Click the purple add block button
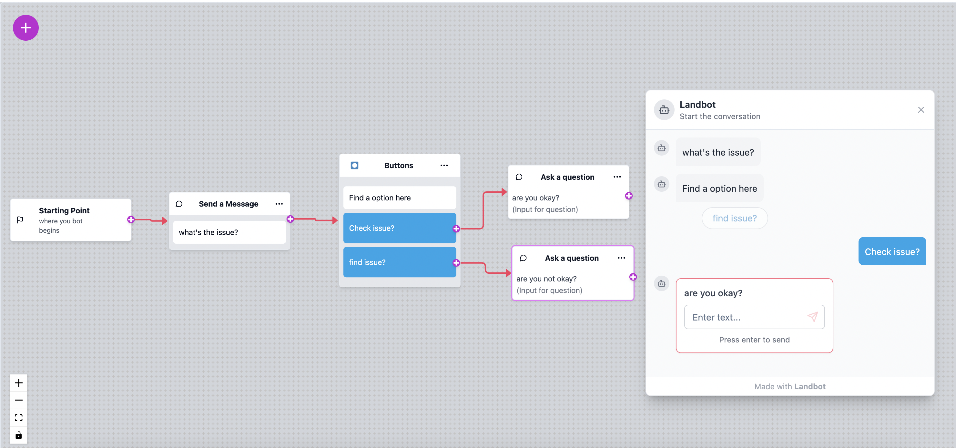 point(25,28)
